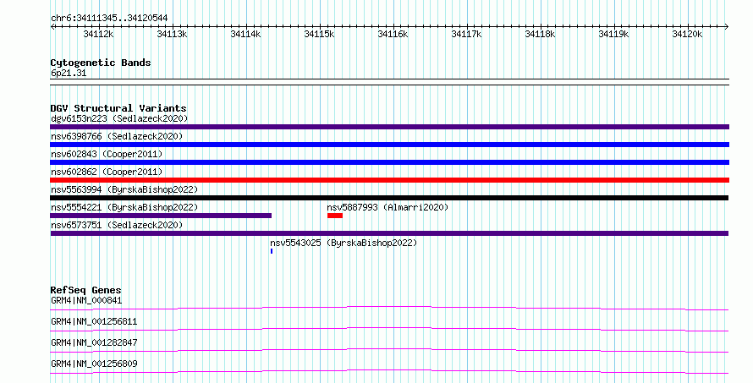Open the nsv5554221 (ByrskaBishop2022) label
Viewport: 753px width, 383px height.
[x=124, y=207]
